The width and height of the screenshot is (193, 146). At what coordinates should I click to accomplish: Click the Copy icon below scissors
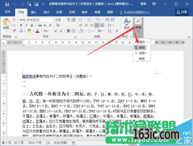pos(14,25)
